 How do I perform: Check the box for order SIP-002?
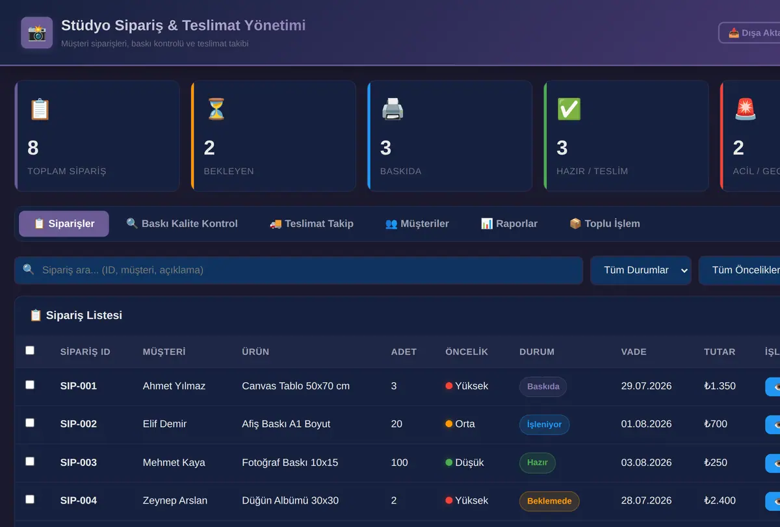pyautogui.click(x=30, y=422)
